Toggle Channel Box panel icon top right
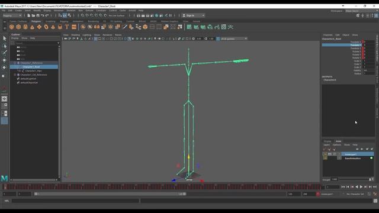 click(x=377, y=15)
